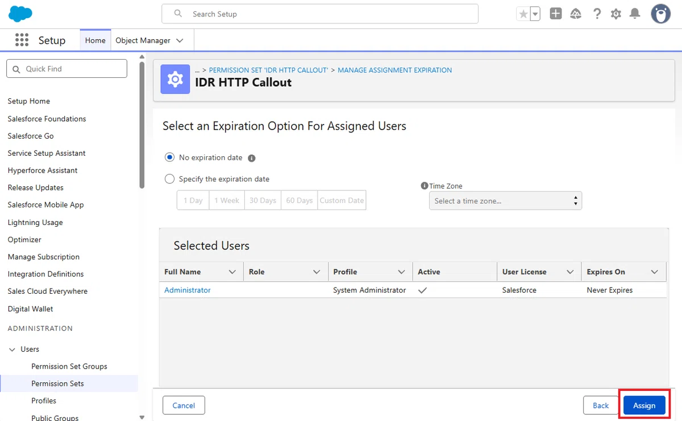Open the Favorites list dropdown arrow

pos(535,14)
